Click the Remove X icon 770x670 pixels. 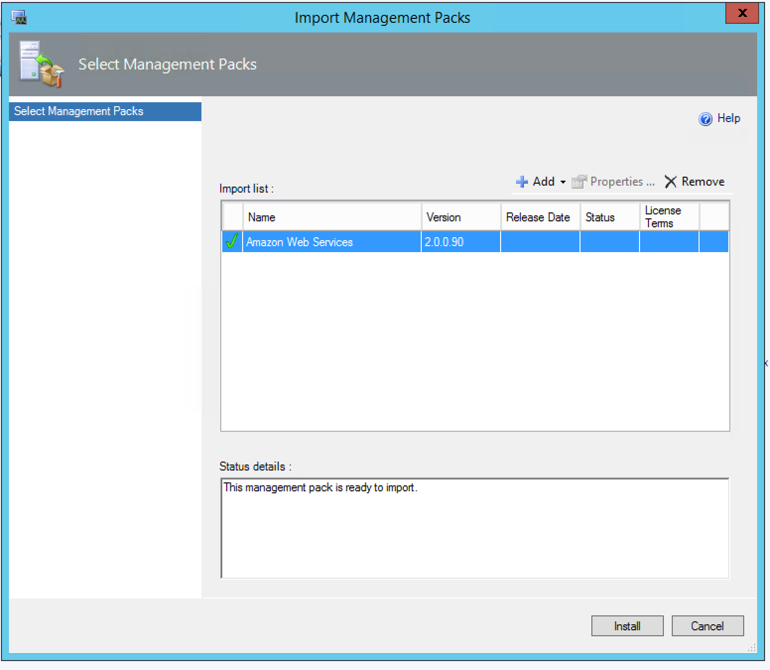[x=670, y=182]
